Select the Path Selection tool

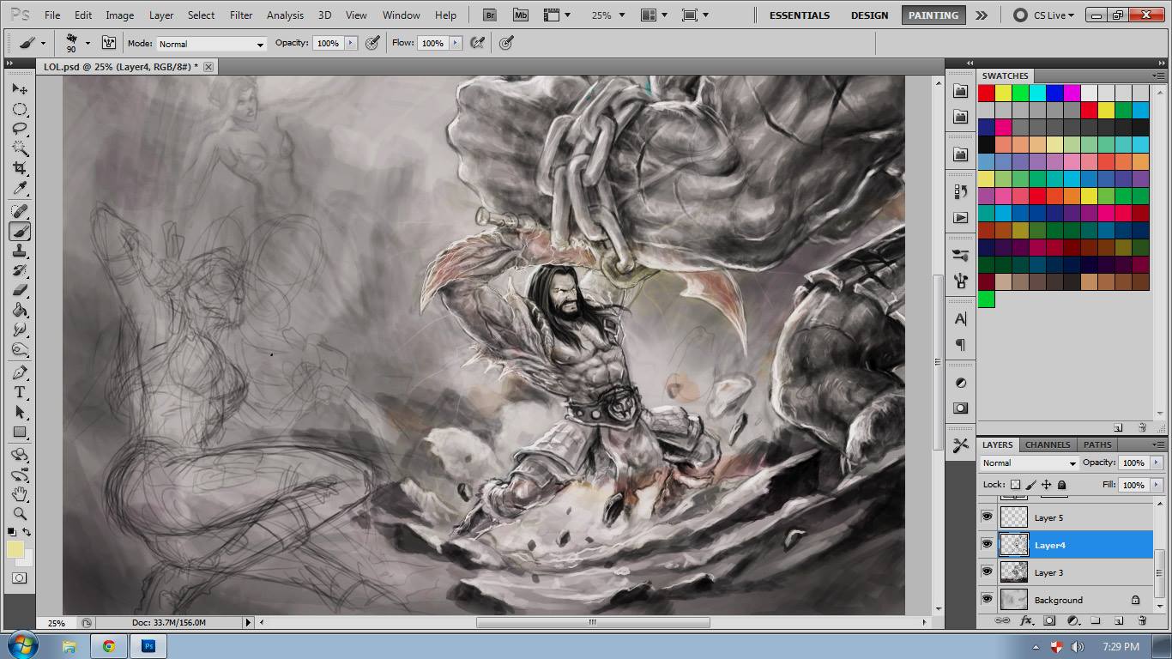tap(19, 412)
